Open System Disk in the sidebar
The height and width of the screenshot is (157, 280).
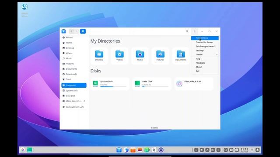pyautogui.click(x=74, y=90)
